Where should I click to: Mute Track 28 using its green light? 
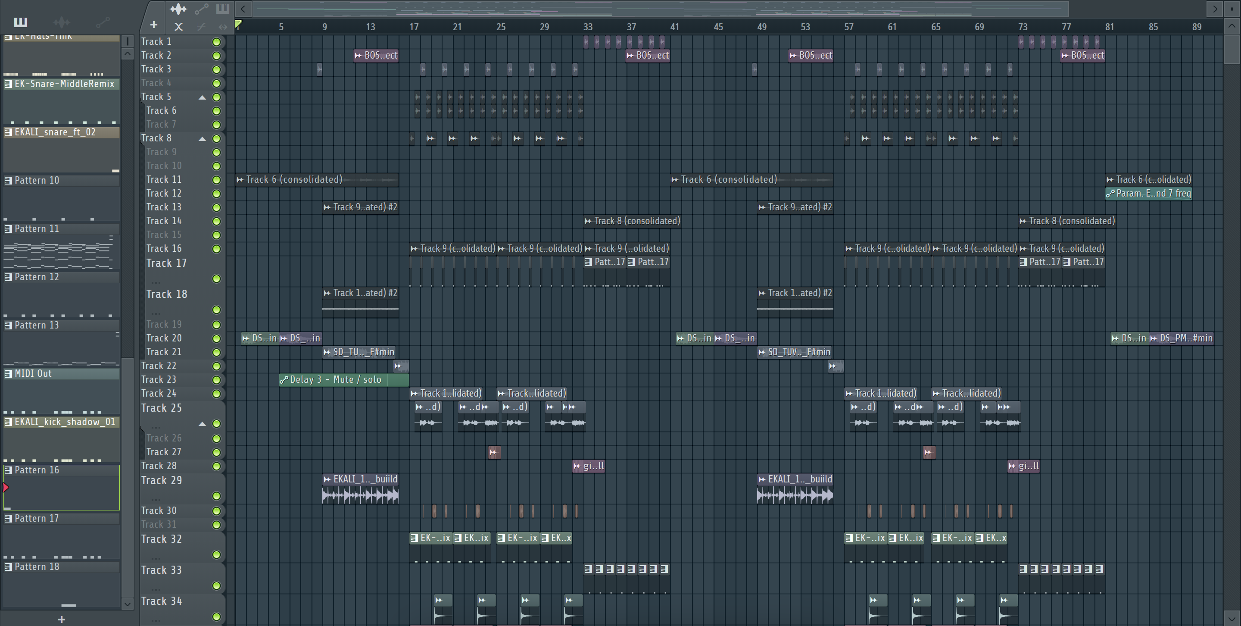(x=217, y=466)
